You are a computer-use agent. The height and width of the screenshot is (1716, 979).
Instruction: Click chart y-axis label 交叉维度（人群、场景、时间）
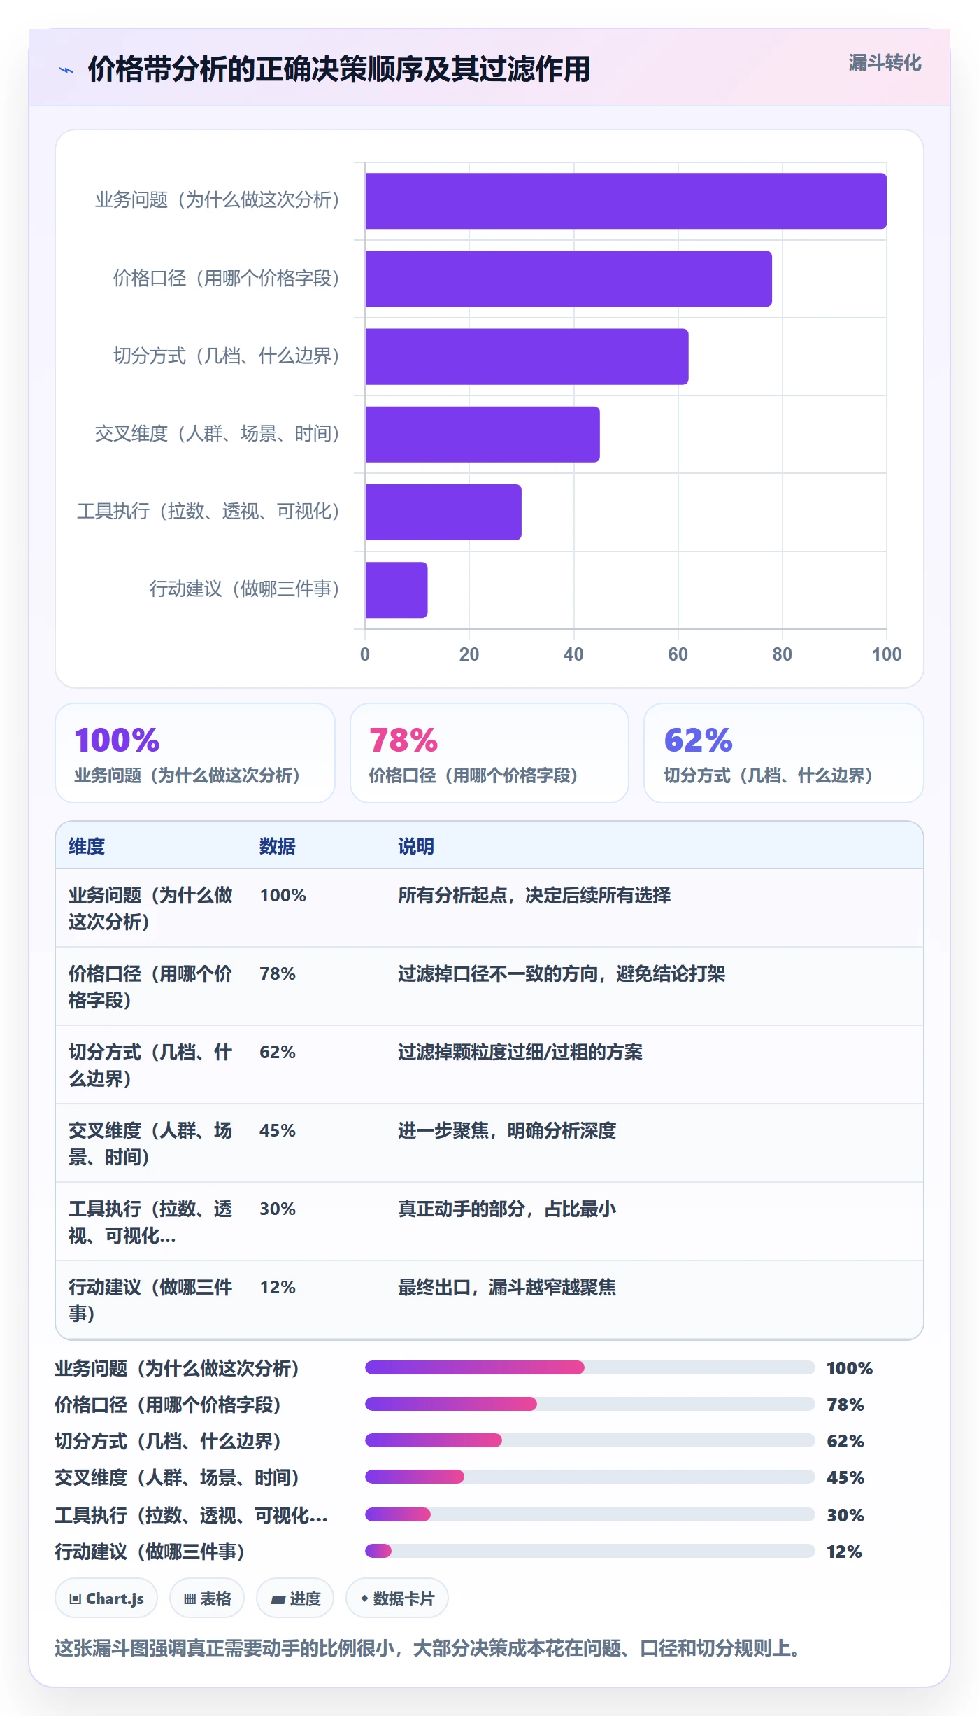click(217, 434)
